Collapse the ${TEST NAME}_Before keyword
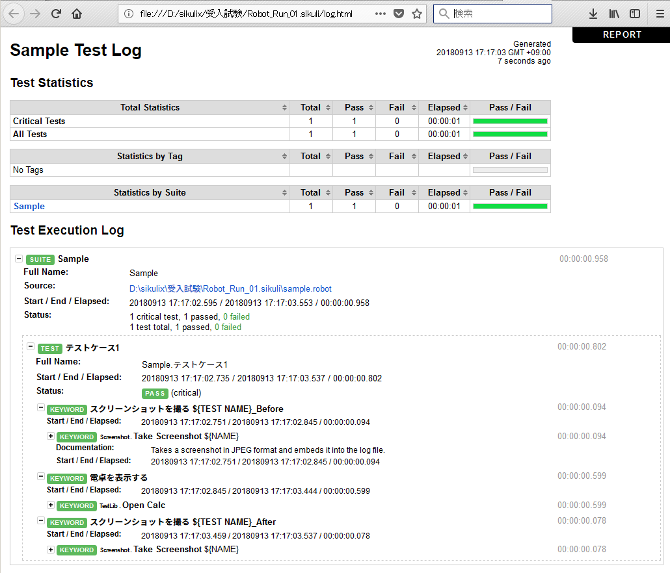Screen dimensions: 670x573 [40, 407]
